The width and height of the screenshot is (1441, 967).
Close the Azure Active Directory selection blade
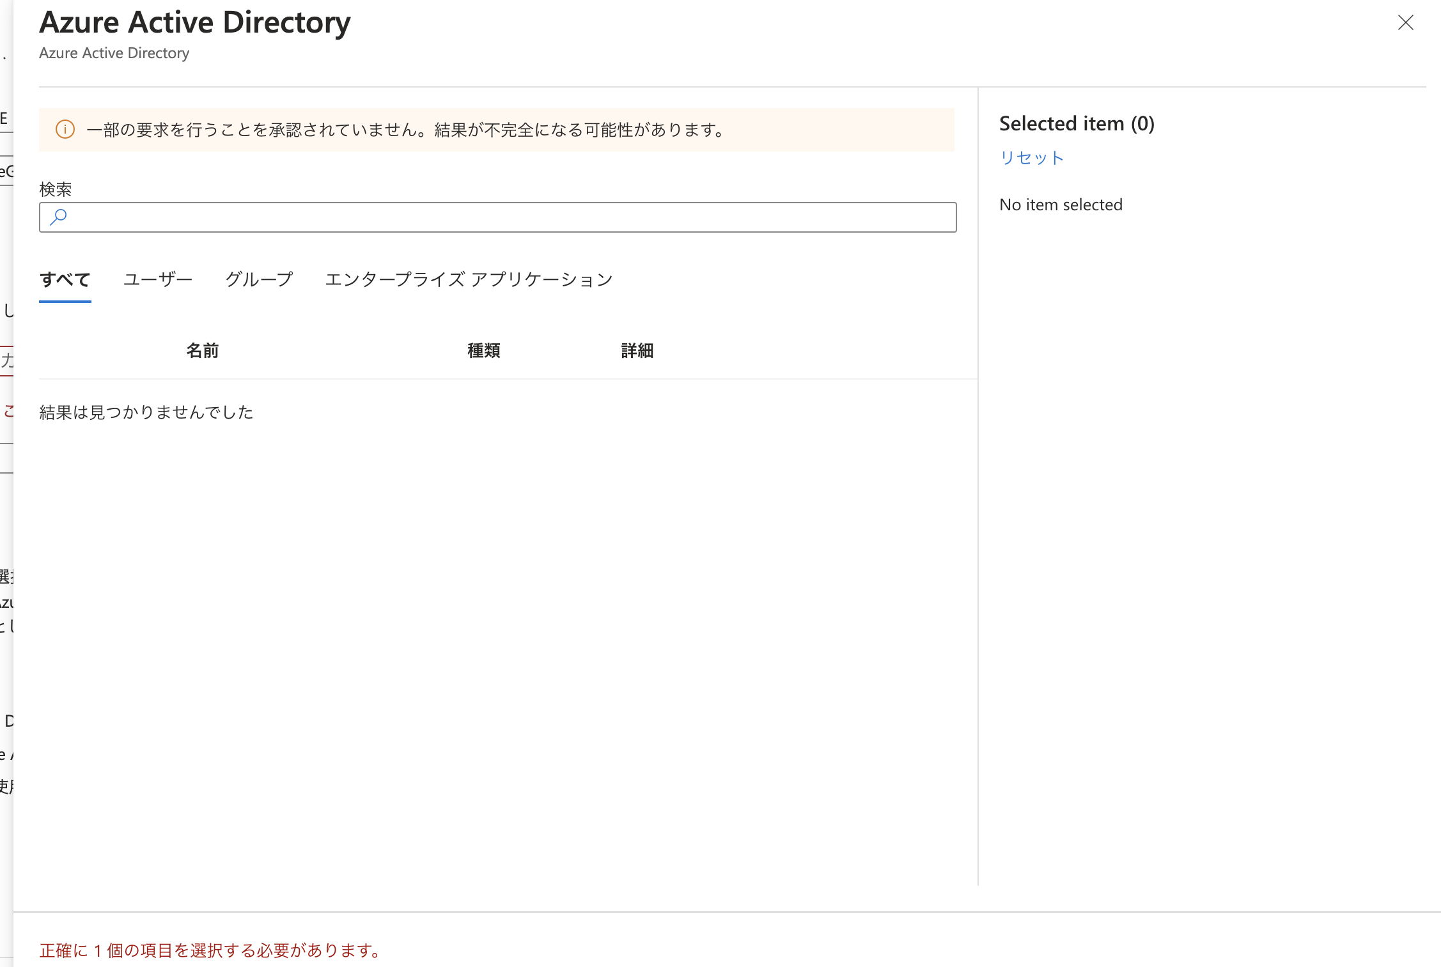(x=1406, y=23)
